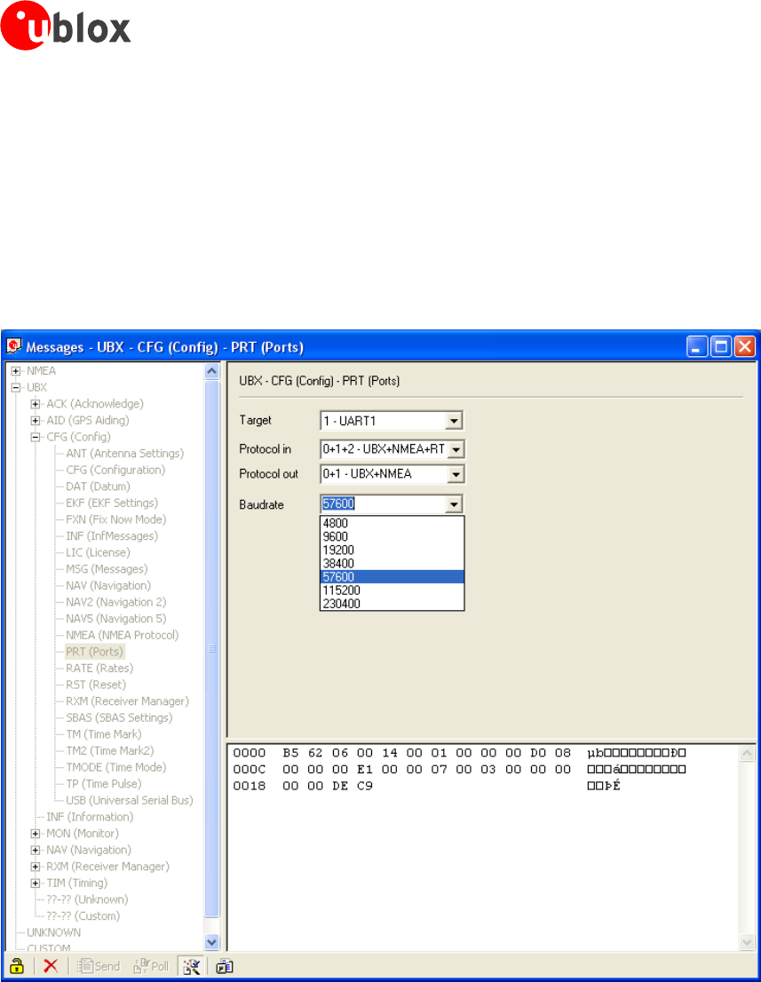Expand the AID (GPS Aiding) node

[36, 420]
